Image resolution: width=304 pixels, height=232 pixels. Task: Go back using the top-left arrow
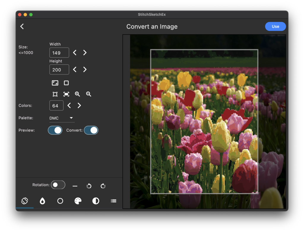tap(22, 26)
